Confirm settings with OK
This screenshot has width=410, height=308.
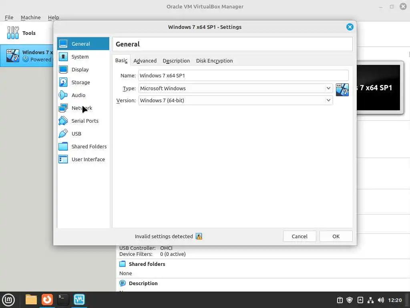coord(336,236)
